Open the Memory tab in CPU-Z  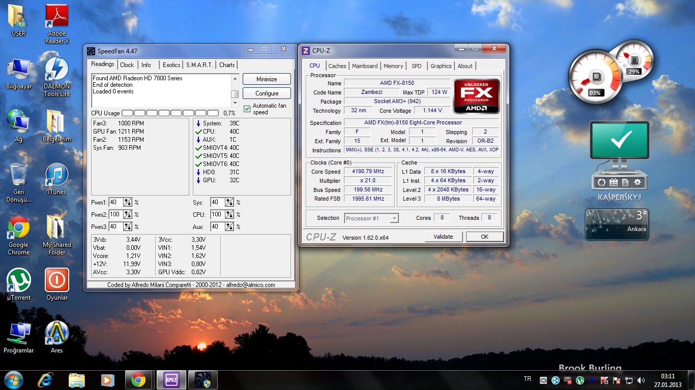pyautogui.click(x=393, y=66)
